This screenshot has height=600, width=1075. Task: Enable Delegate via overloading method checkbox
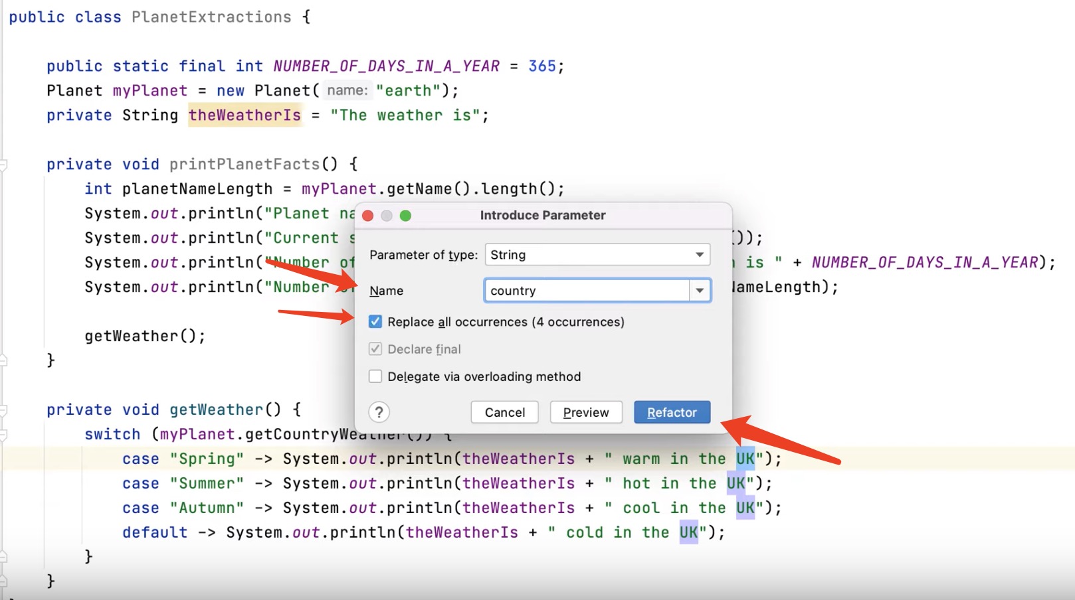click(x=375, y=376)
